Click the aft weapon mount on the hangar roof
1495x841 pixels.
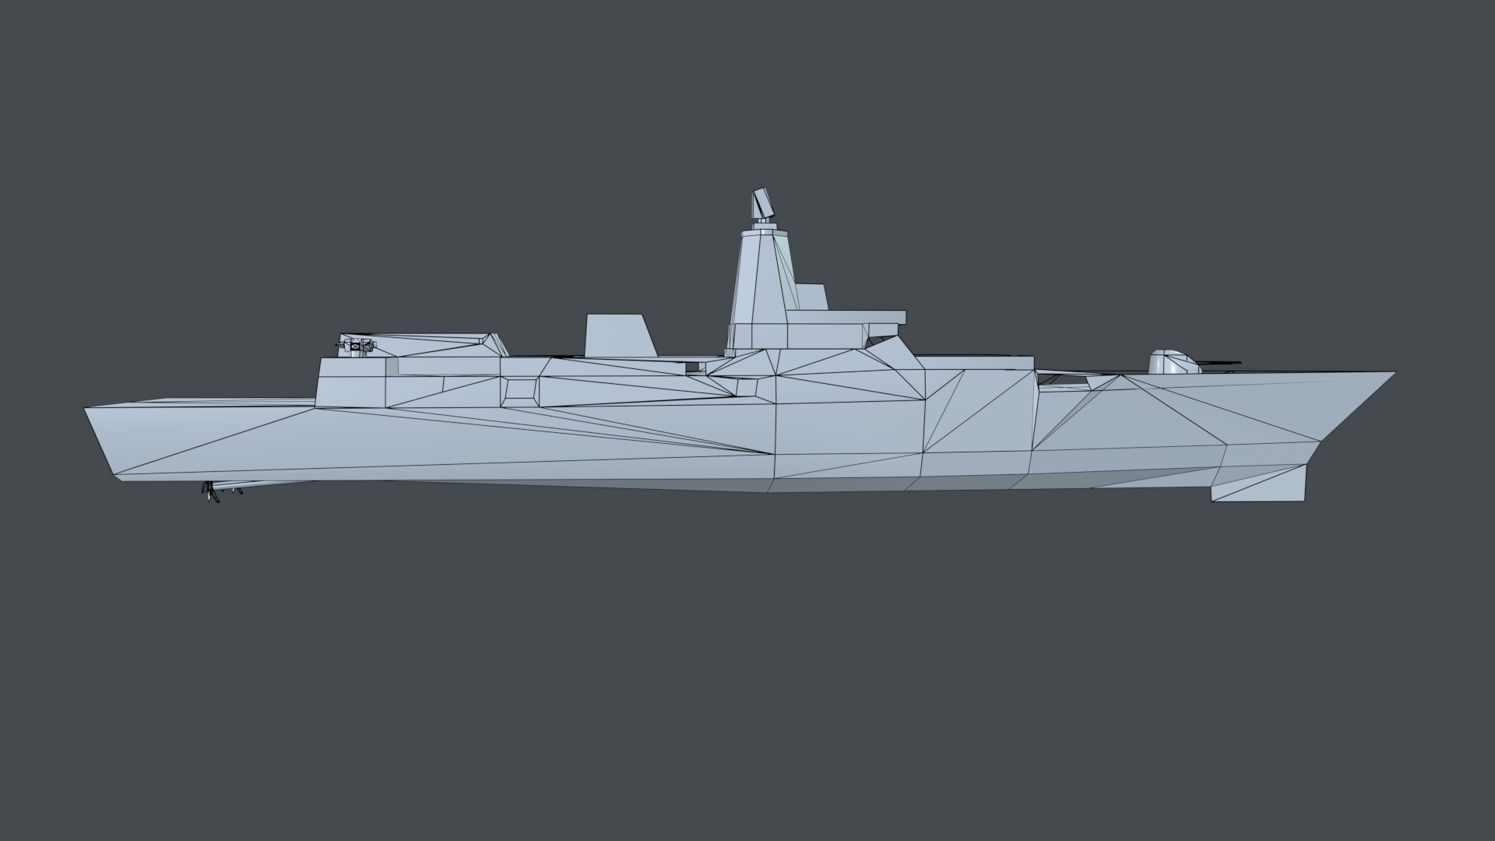click(x=357, y=347)
